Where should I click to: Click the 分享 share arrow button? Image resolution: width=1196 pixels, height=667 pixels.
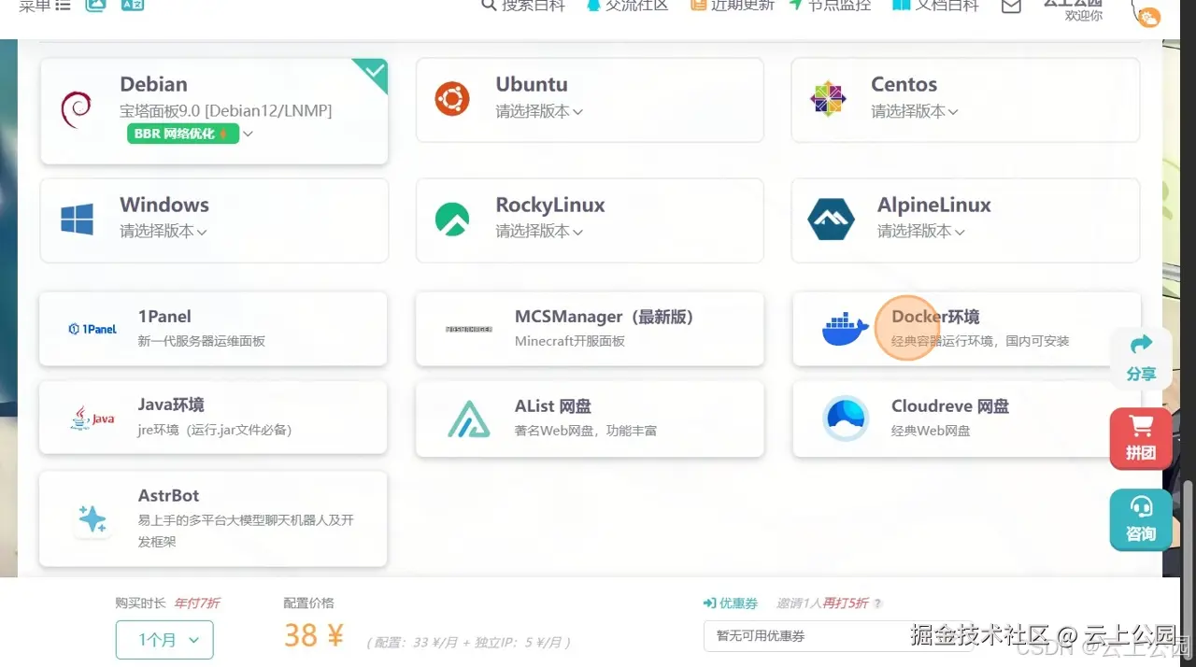coord(1141,358)
